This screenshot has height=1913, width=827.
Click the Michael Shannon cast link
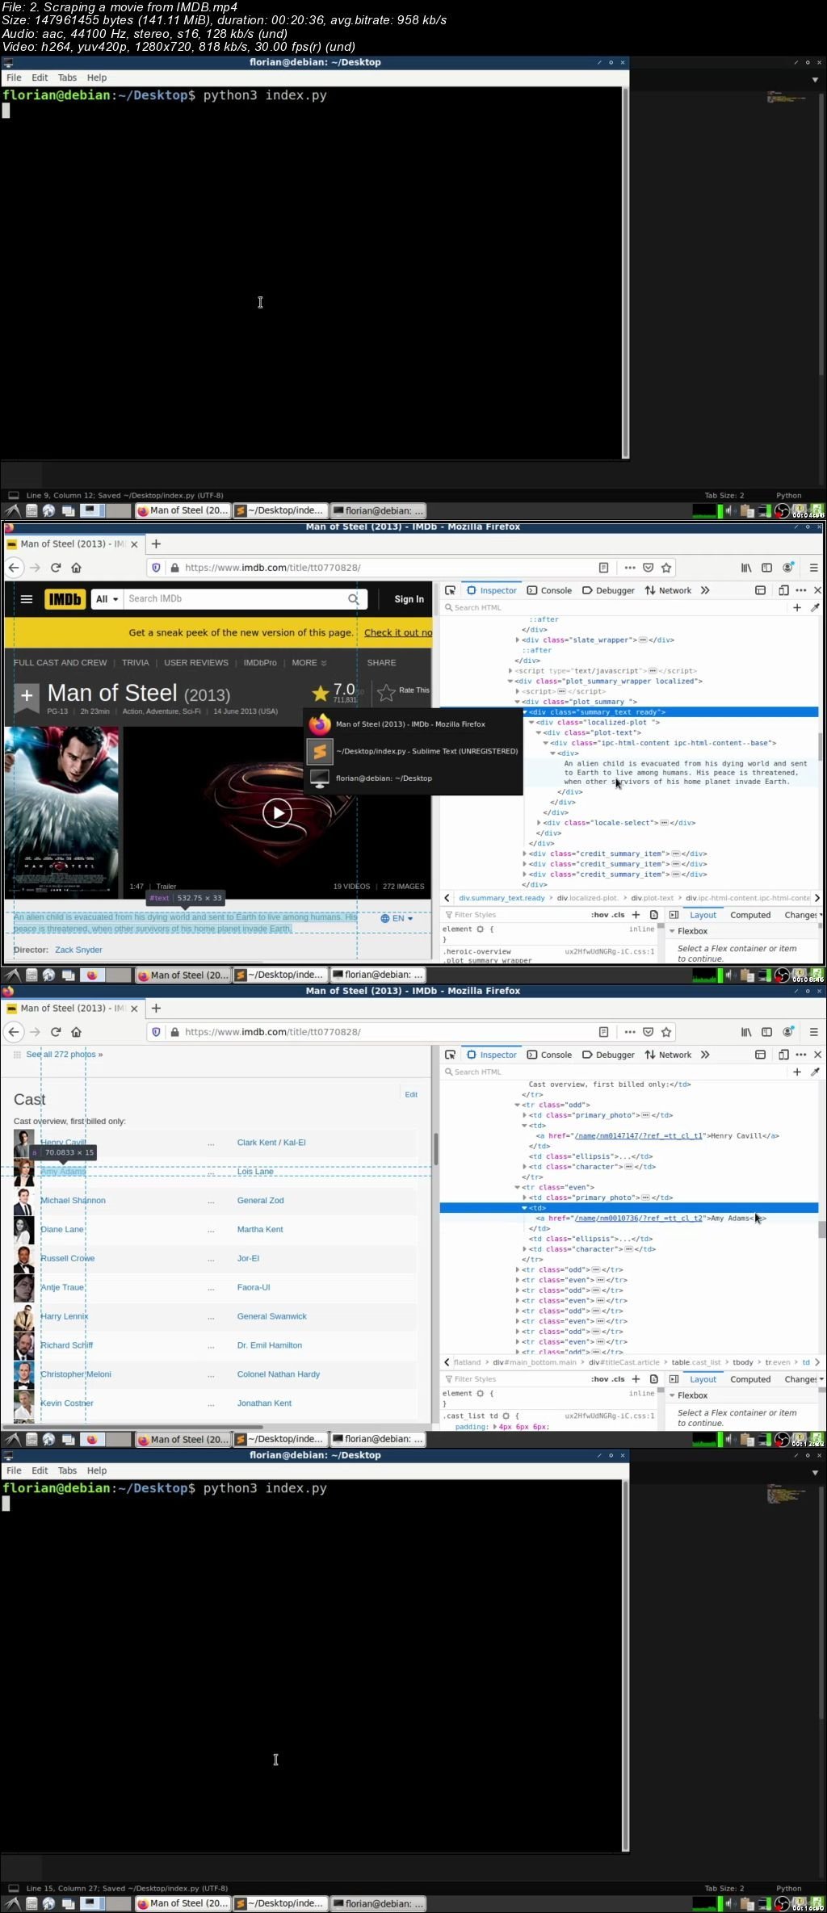coord(73,1201)
